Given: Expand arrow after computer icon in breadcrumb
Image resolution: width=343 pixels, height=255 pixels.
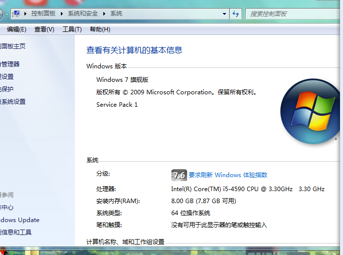Looking at the screenshot, I should [x=25, y=14].
